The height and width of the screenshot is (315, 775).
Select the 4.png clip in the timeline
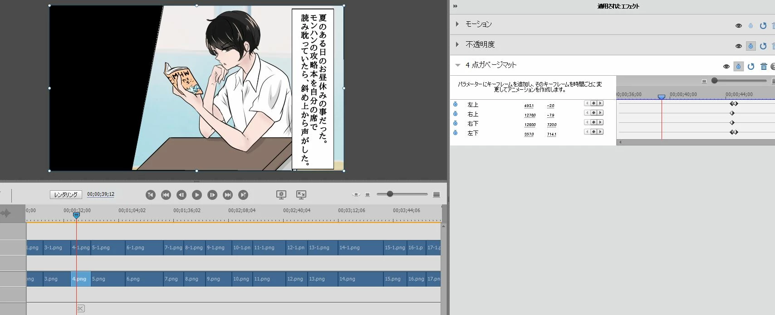click(81, 279)
